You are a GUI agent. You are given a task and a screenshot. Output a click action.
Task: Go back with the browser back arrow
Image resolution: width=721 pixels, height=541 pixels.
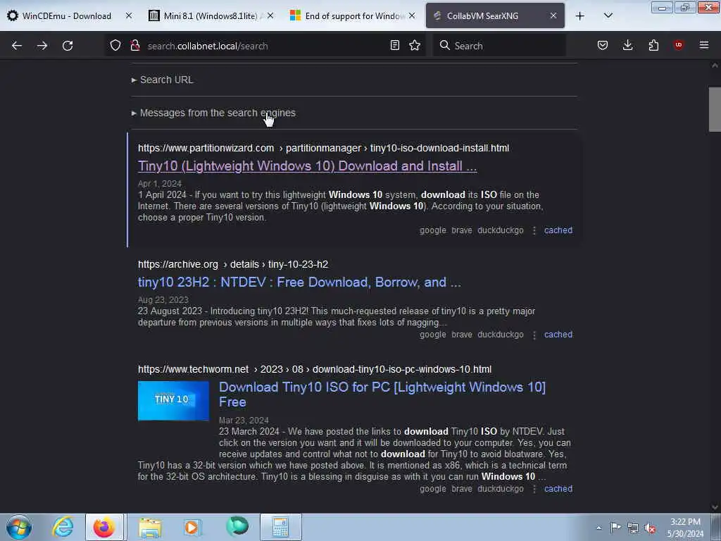tap(17, 46)
